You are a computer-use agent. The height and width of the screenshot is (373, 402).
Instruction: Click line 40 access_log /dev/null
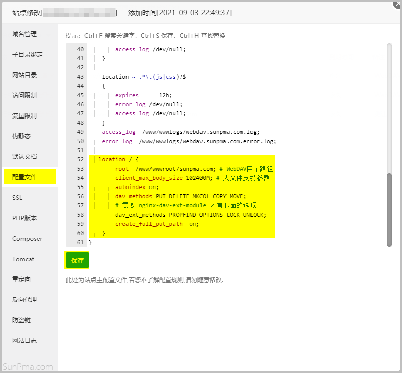pos(150,49)
